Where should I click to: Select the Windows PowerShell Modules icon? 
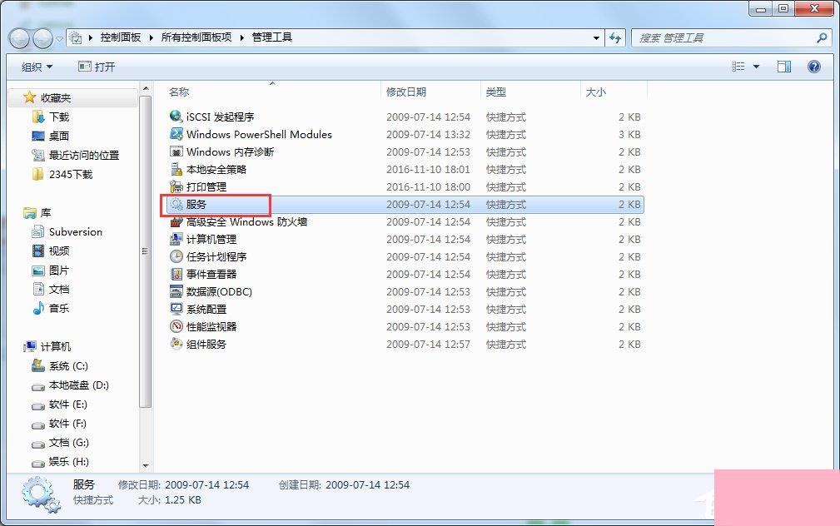(176, 134)
